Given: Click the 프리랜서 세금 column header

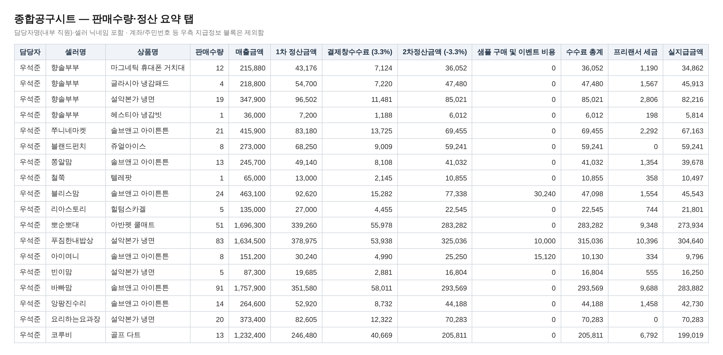Looking at the screenshot, I should coord(635,52).
